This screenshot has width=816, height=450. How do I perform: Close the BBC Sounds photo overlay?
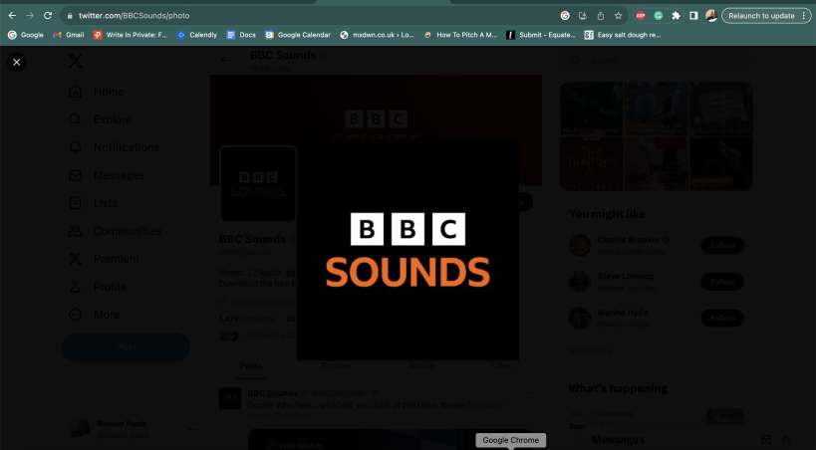point(16,62)
